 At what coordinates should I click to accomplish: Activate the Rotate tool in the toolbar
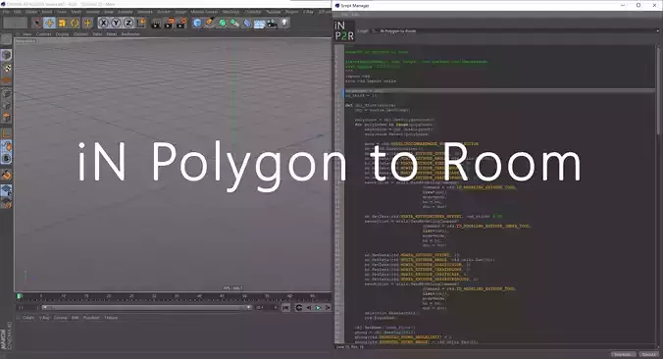[x=75, y=23]
